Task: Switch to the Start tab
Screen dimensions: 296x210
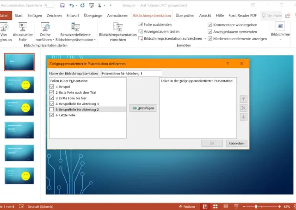Action: click(18, 15)
